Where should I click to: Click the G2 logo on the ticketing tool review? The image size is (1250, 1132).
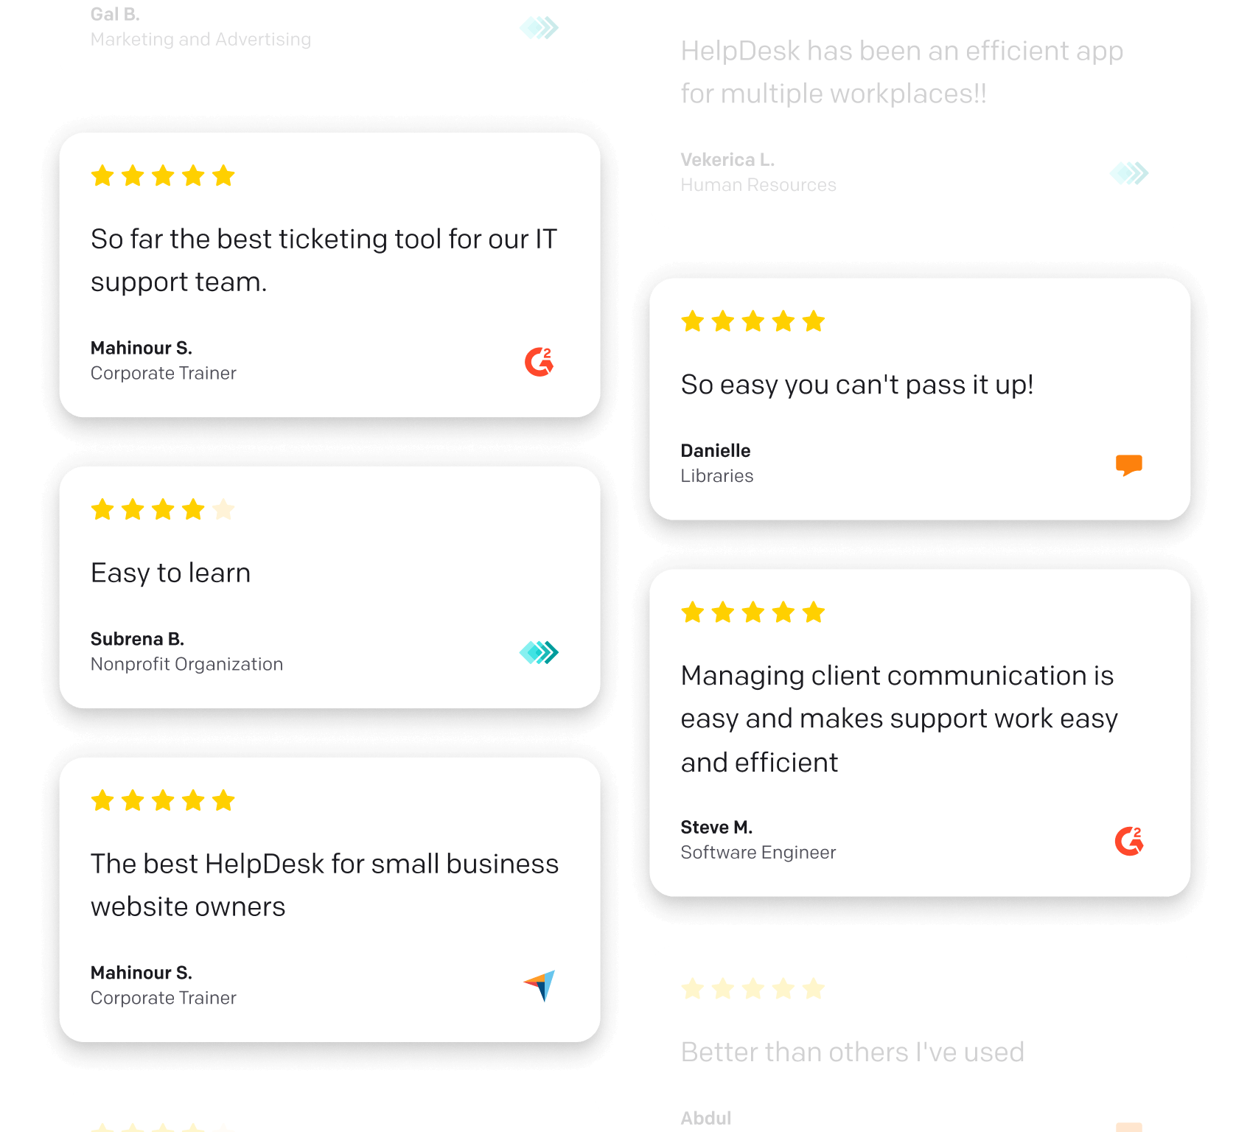click(539, 362)
